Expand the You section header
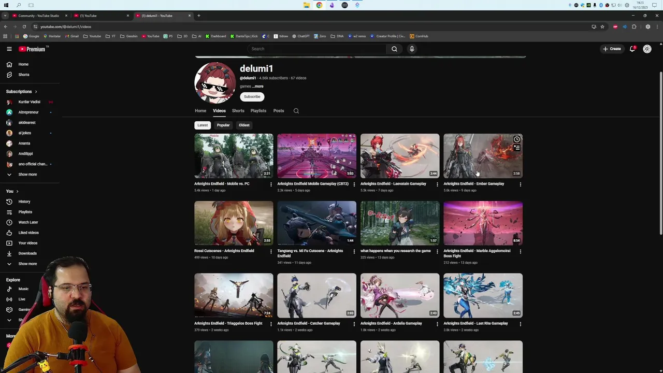The width and height of the screenshot is (663, 373). 12,191
